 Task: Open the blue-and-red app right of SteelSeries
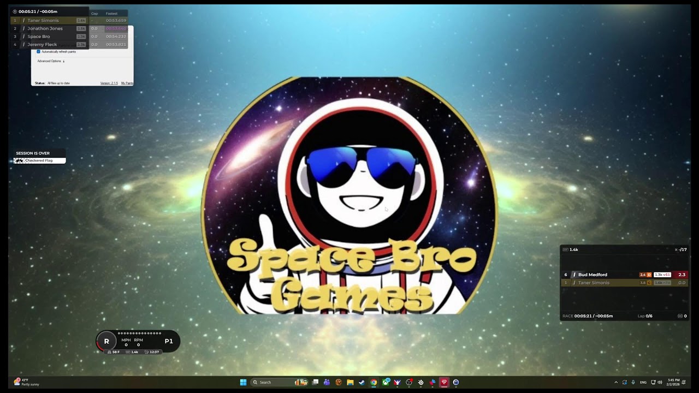[433, 382]
